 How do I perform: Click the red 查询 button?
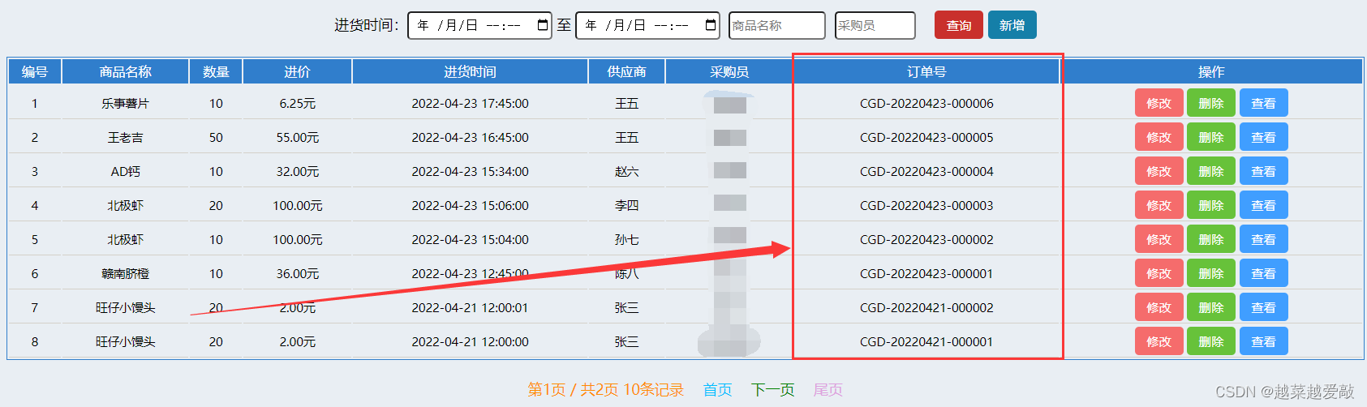tap(958, 25)
